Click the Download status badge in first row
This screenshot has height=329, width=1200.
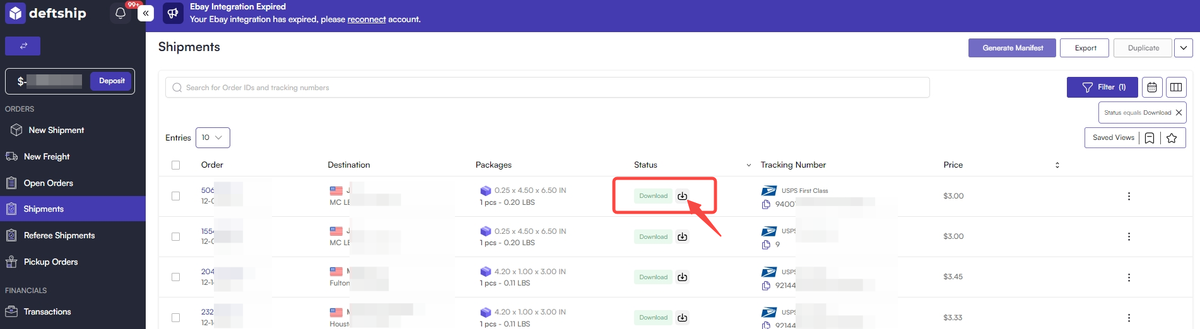tap(653, 196)
